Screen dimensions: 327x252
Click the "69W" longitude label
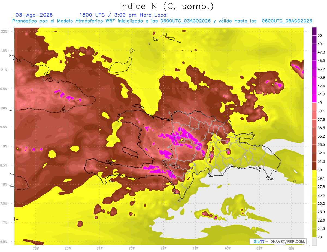(259, 248)
